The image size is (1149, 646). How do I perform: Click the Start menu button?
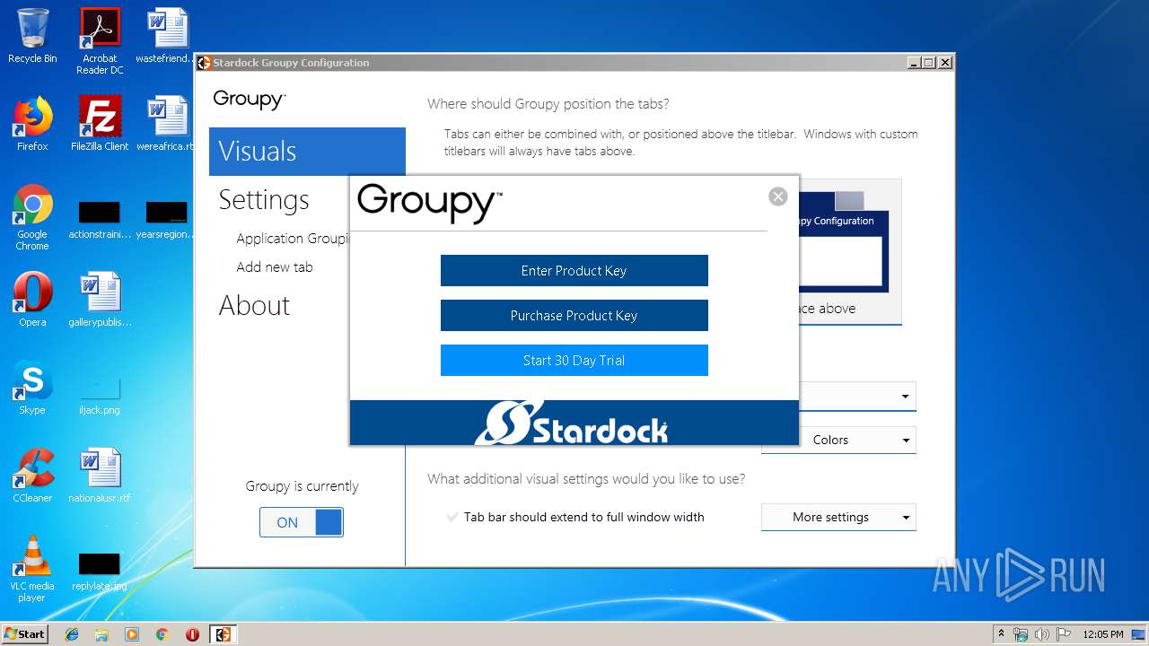pyautogui.click(x=25, y=634)
